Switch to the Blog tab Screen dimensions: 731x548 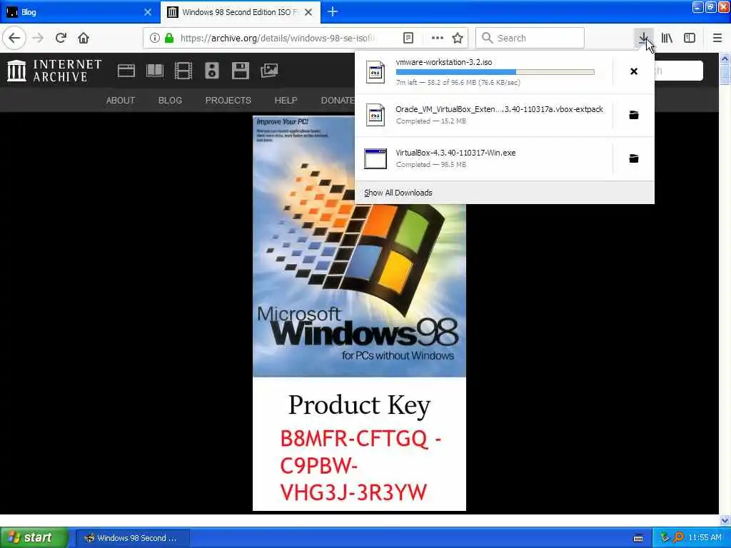tap(79, 12)
